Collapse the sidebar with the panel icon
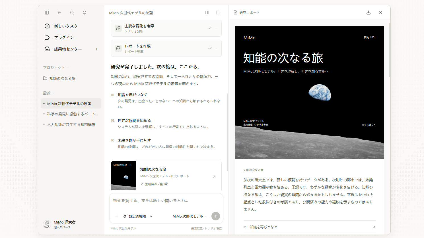Image resolution: width=424 pixels, height=238 pixels. pyautogui.click(x=47, y=13)
